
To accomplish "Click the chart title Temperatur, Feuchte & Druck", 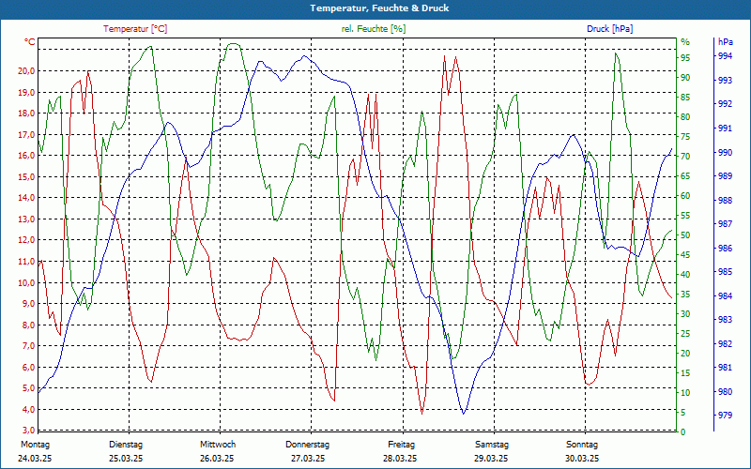I will click(x=375, y=8).
